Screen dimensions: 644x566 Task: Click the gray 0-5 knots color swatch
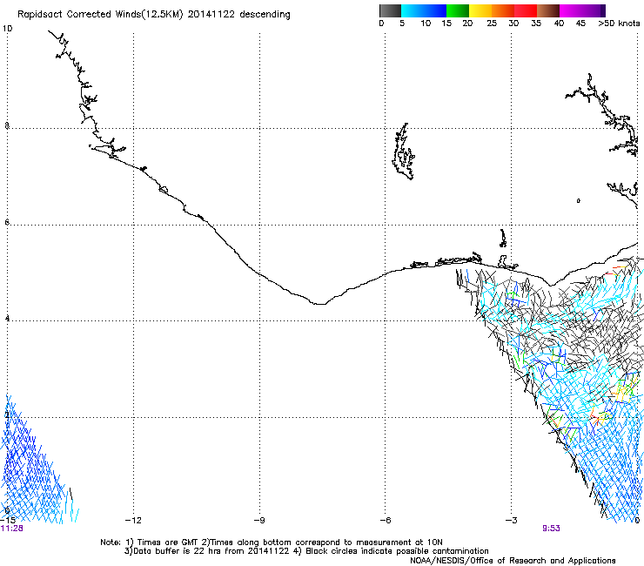(390, 10)
